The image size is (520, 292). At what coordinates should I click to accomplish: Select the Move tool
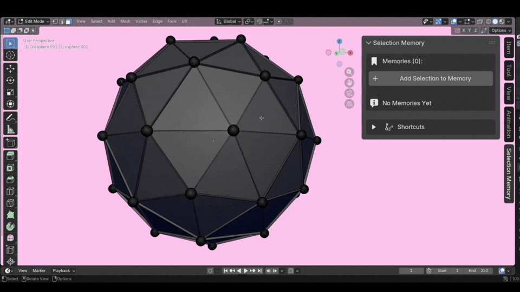tap(10, 69)
